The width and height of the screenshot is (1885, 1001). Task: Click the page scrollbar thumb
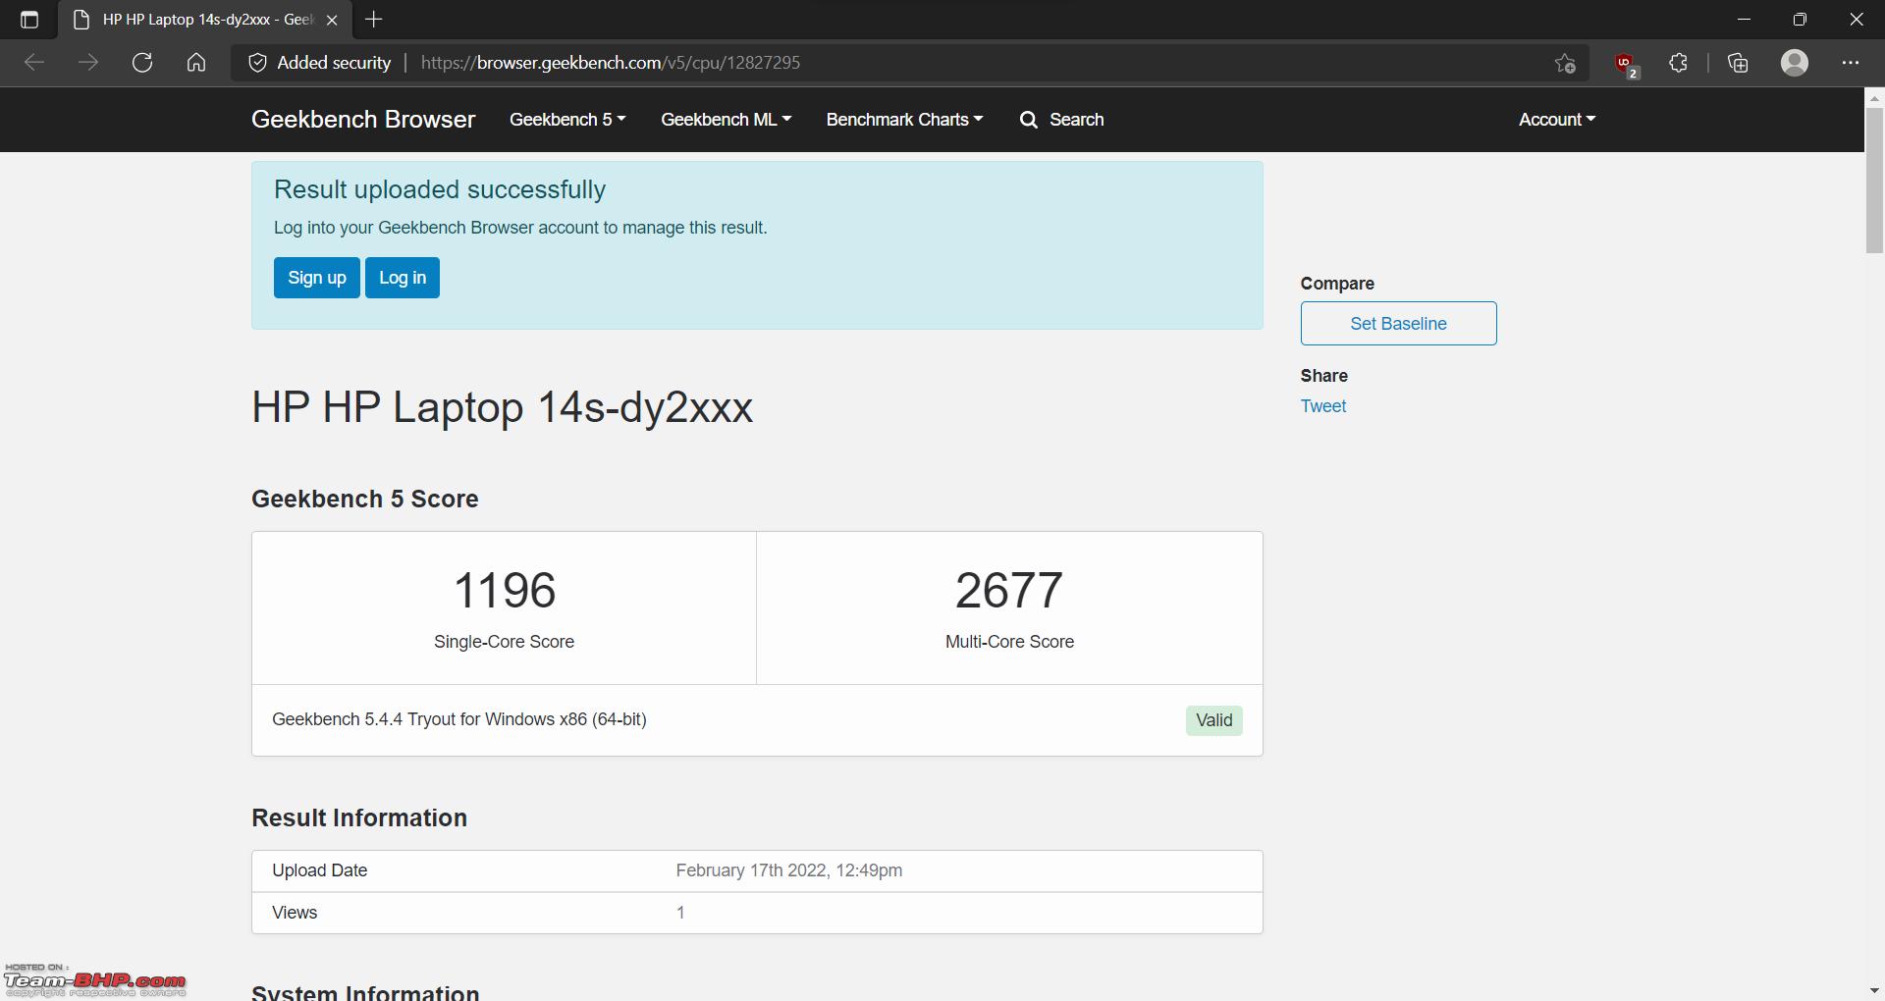1874,182
